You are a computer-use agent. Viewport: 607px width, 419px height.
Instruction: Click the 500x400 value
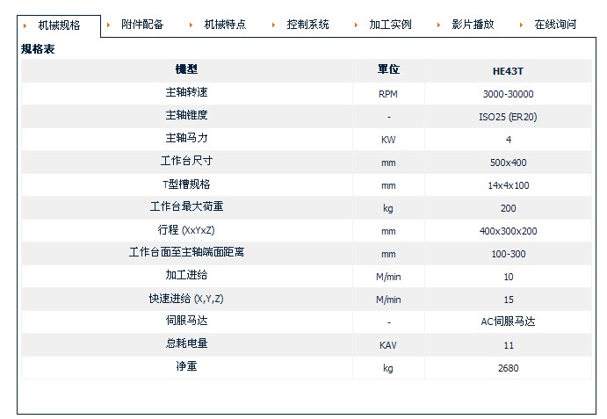(x=509, y=163)
